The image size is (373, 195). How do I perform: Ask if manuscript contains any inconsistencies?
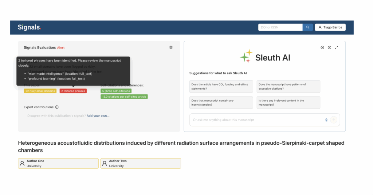pyautogui.click(x=221, y=103)
